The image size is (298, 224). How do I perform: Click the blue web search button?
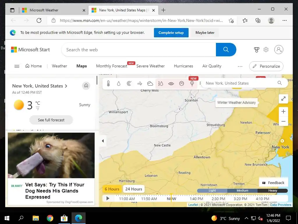point(226,50)
